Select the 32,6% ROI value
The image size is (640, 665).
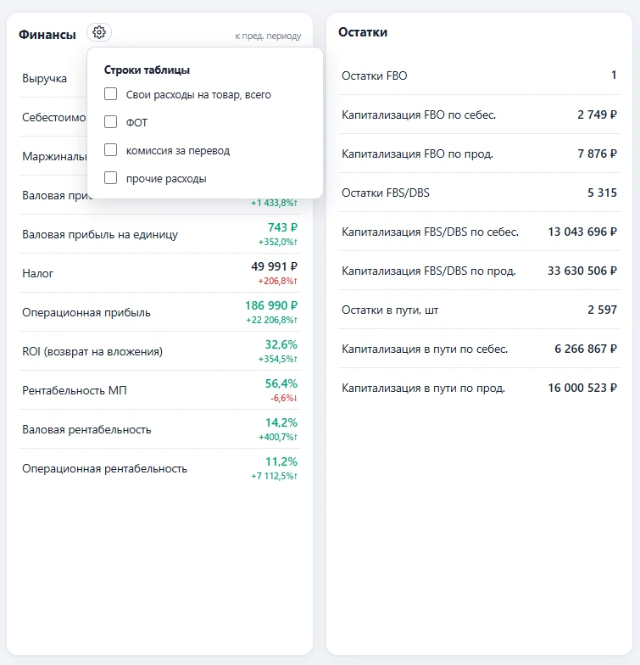[281, 344]
